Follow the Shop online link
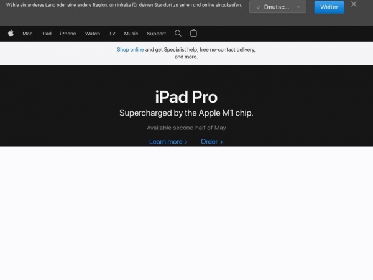This screenshot has height=280, width=373. point(130,50)
